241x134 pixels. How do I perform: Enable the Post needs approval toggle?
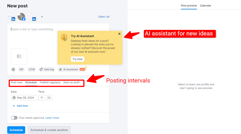coord(14,118)
